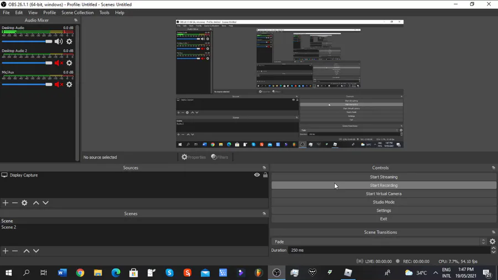This screenshot has height=280, width=498.
Task: Remove selected scene with minus icon
Action: 14,251
